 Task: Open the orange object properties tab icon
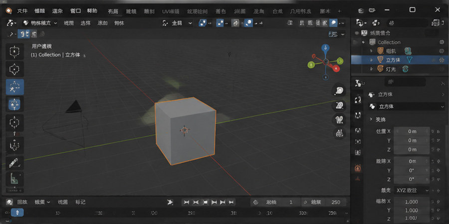pos(358,168)
